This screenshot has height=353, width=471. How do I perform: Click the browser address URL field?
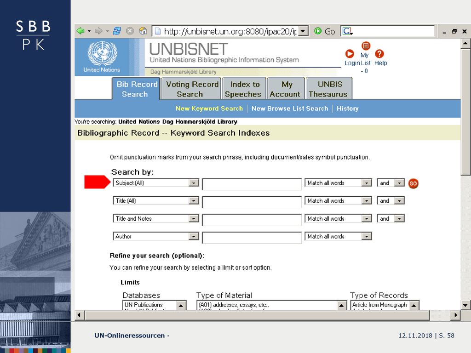pos(226,31)
